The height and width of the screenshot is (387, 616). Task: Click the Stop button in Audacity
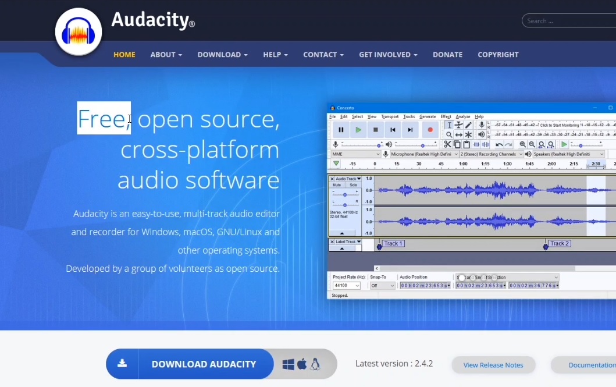(376, 130)
